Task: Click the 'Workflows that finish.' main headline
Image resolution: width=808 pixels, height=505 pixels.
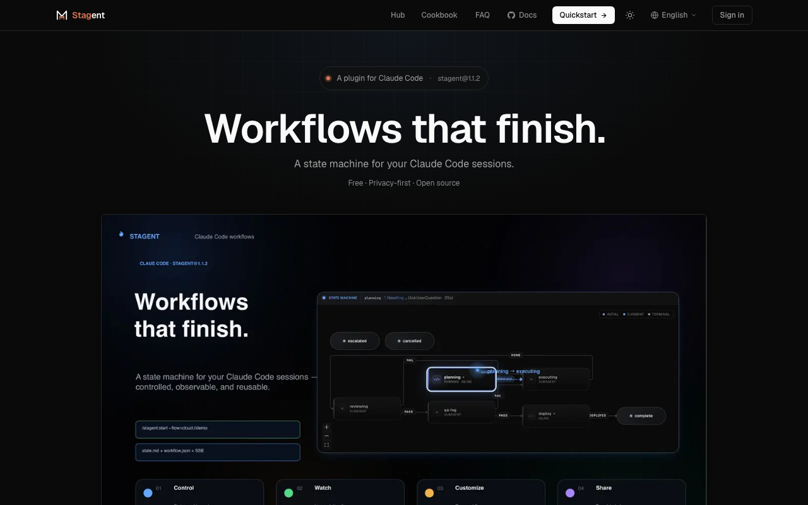Action: pyautogui.click(x=405, y=128)
